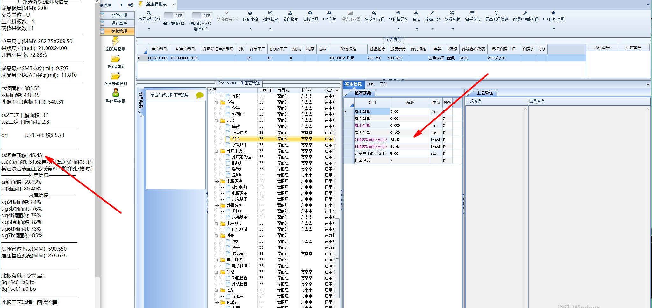Select the 喷砂 process node
652x308 pixels.
[236, 127]
